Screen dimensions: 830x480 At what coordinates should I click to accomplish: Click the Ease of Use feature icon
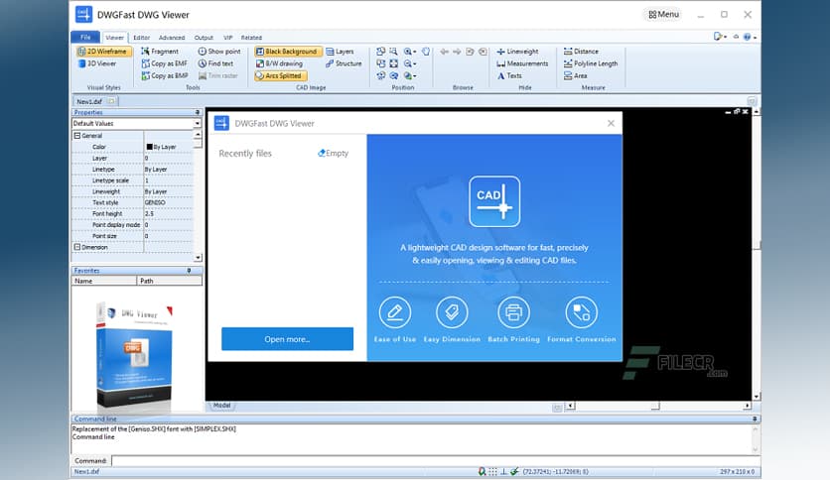(x=395, y=311)
